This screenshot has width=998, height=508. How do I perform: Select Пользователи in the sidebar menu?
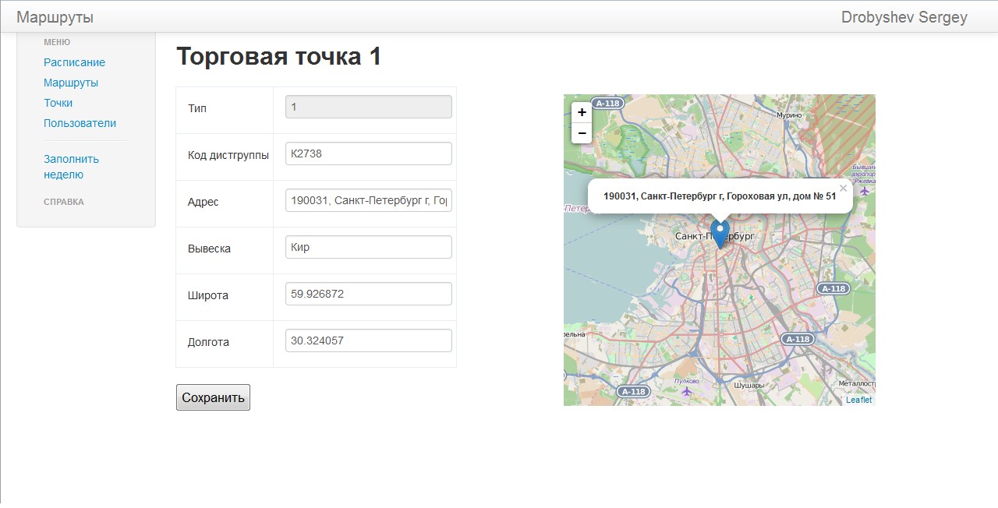click(80, 123)
